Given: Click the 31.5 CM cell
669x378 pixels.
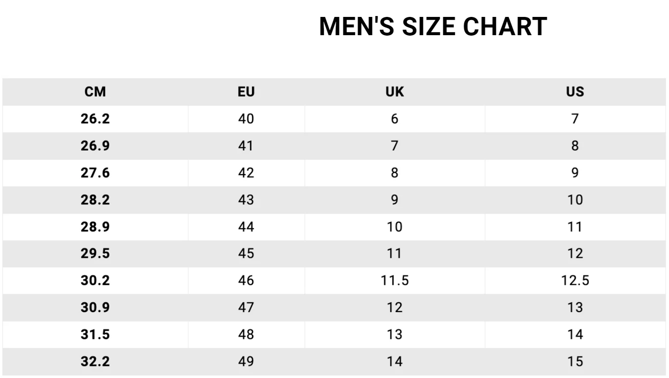Looking at the screenshot, I should (95, 334).
